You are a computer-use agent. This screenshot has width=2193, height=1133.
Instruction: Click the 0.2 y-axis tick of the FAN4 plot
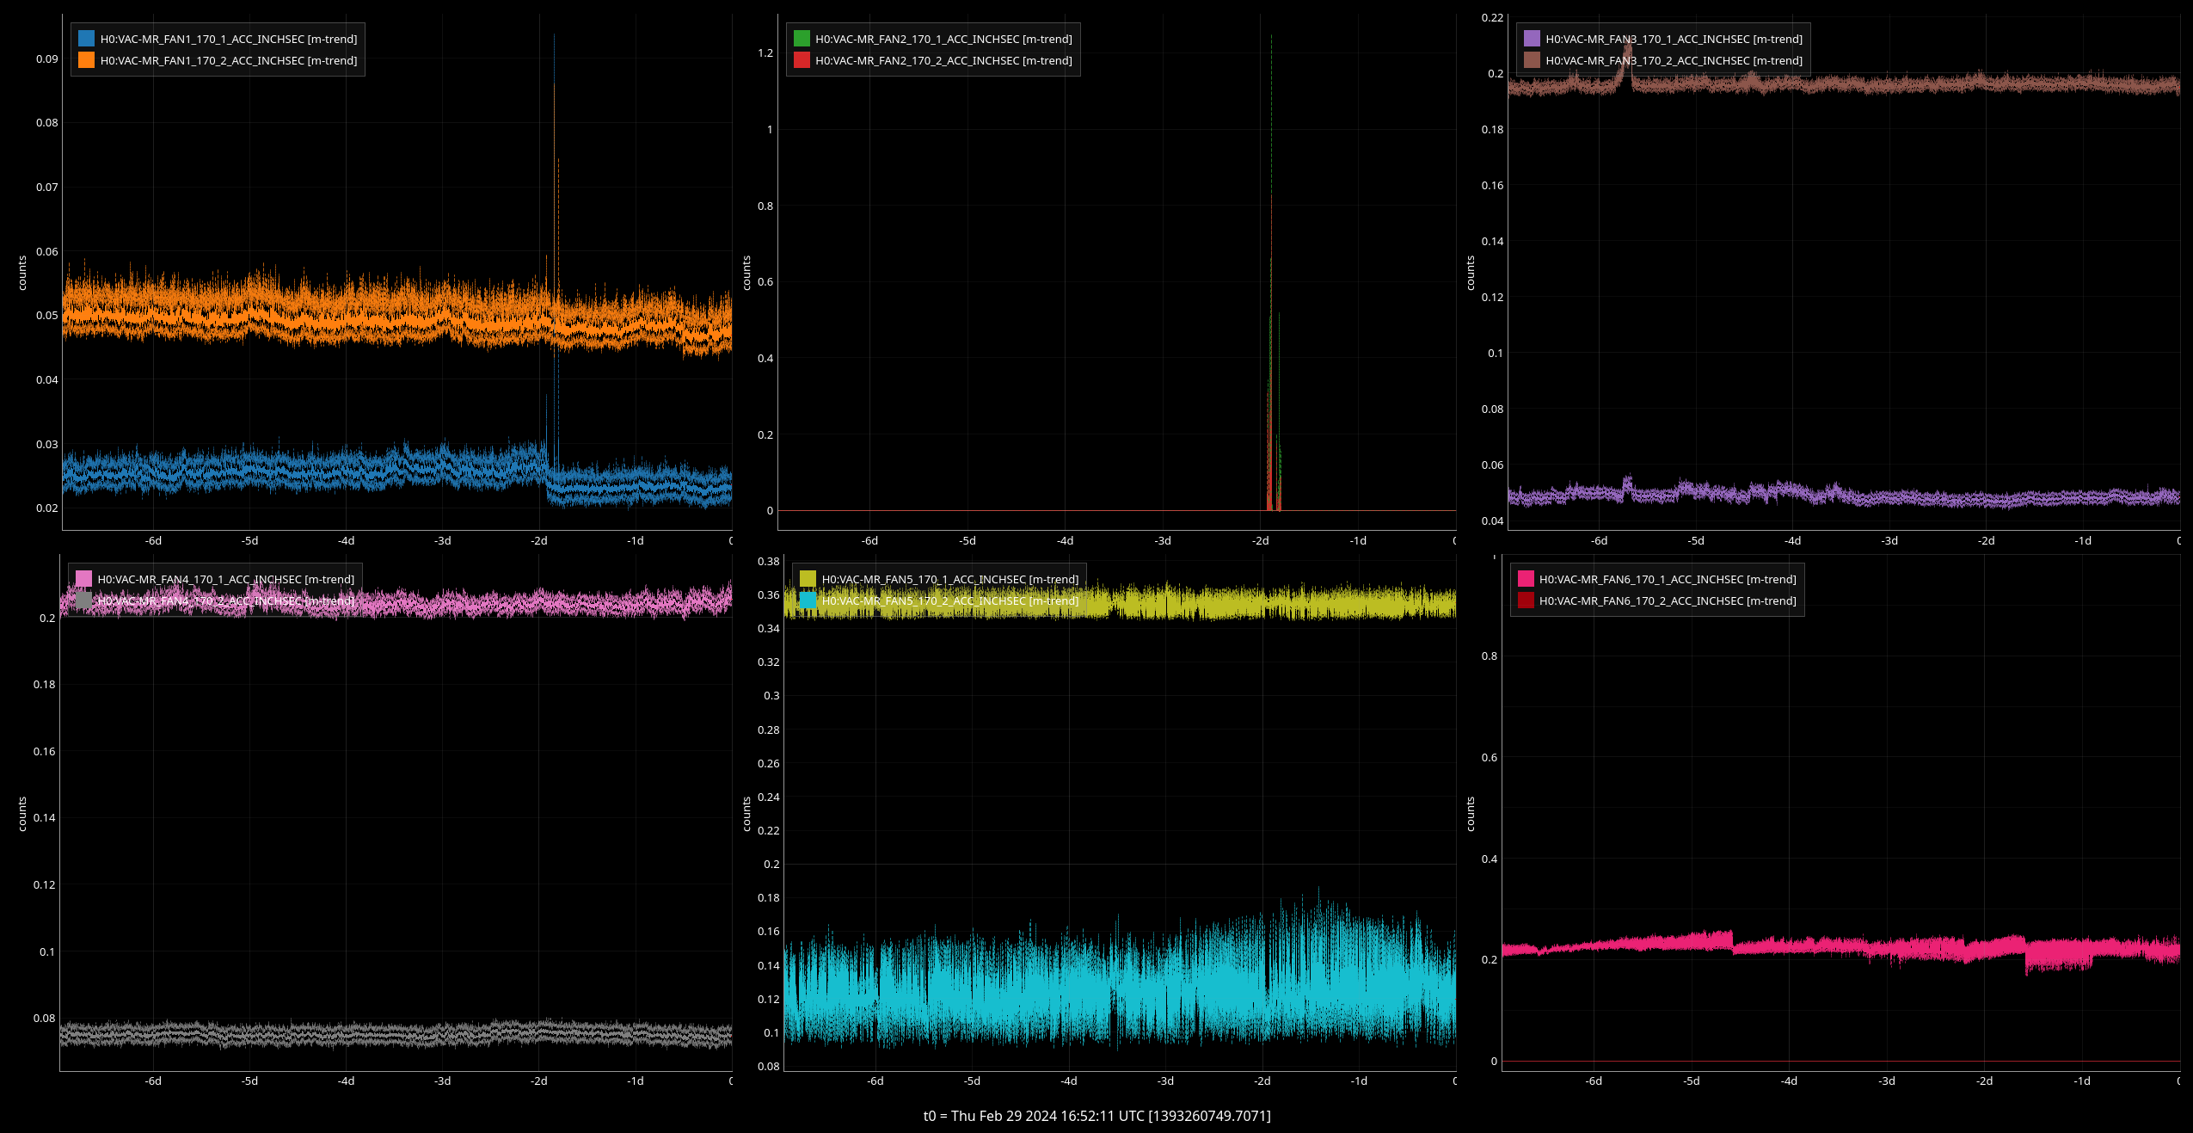[x=47, y=618]
